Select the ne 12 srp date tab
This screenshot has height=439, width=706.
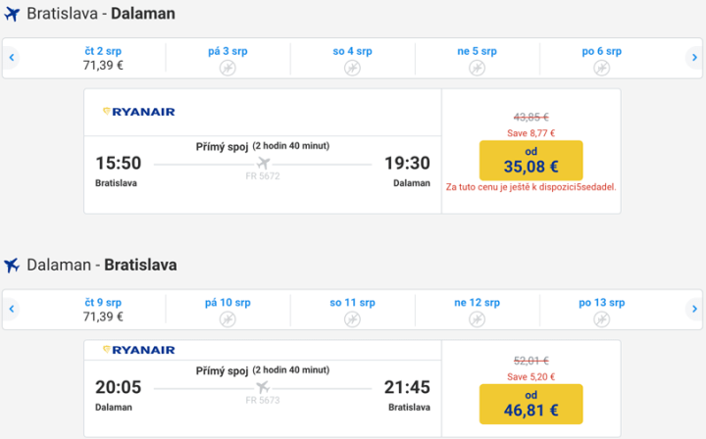click(x=477, y=310)
